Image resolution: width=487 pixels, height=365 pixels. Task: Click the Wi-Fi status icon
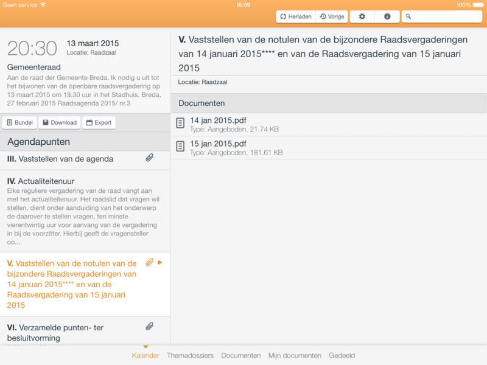[43, 5]
